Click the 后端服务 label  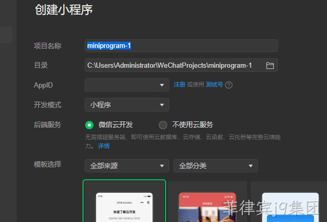[48, 125]
